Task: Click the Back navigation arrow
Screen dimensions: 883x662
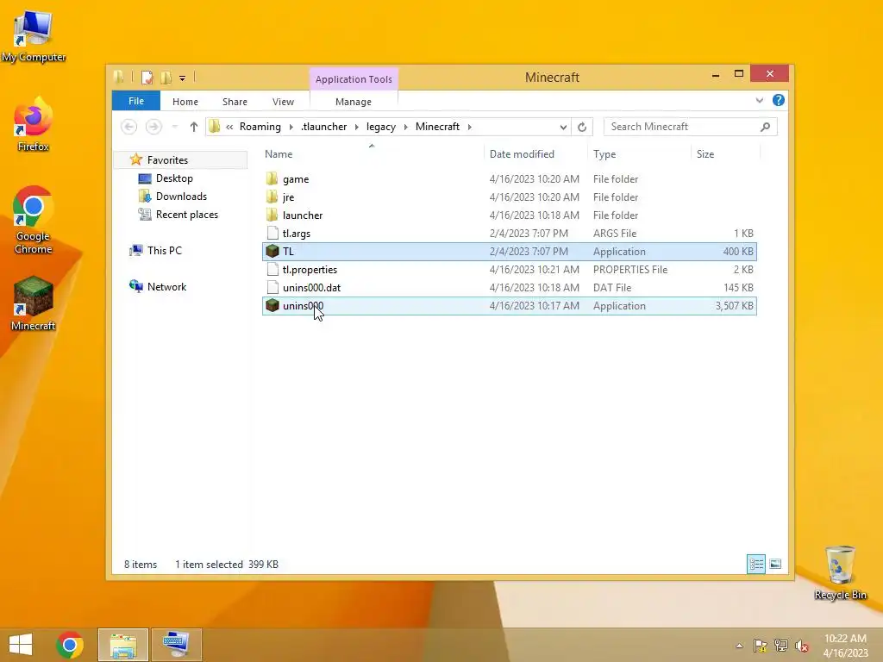Action: [129, 127]
